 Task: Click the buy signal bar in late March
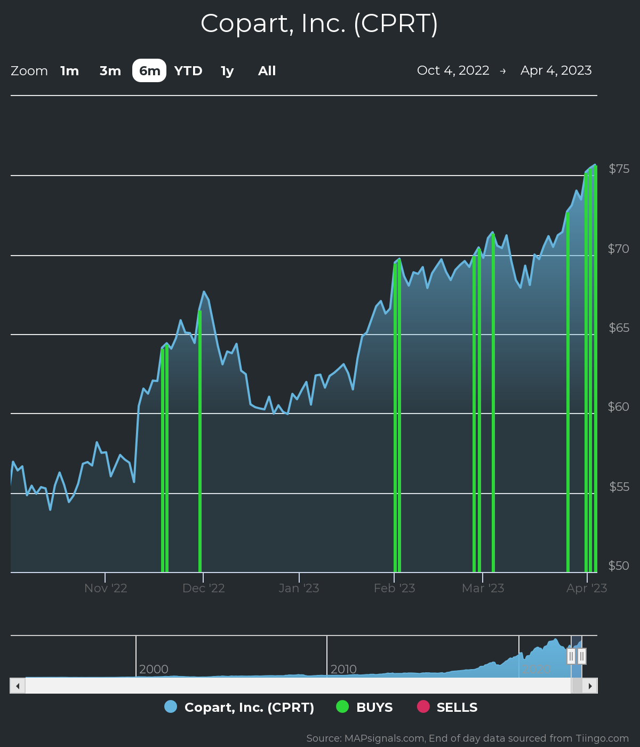[568, 392]
